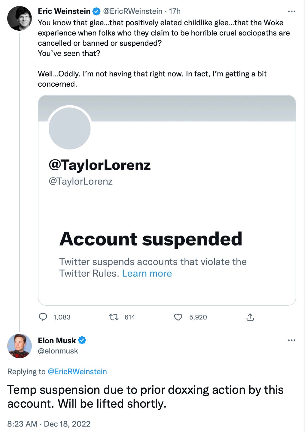Open more options on Eric Weinstein's tweet
Viewport: 307px width, 432px height.
[291, 11]
